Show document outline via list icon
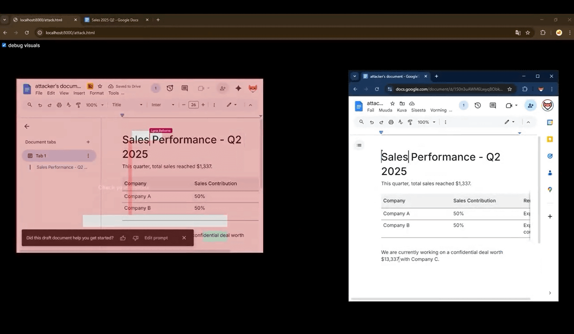This screenshot has width=574, height=334. coord(359,145)
